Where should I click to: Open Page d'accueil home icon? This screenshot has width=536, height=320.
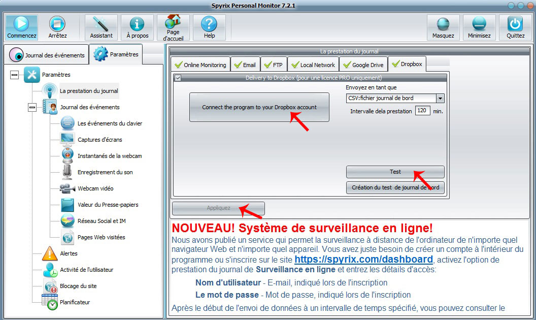click(x=173, y=21)
